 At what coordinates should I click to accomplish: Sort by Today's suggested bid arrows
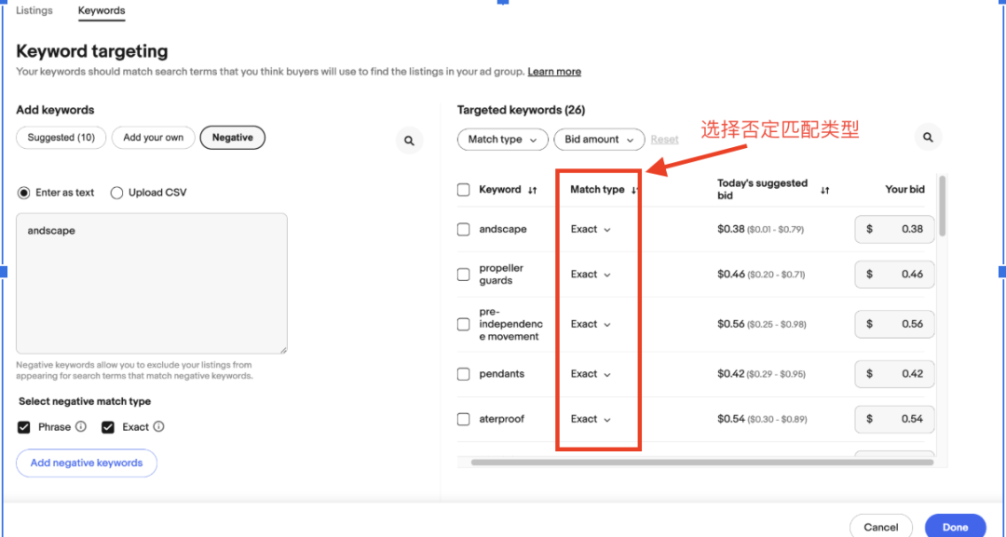pos(824,190)
